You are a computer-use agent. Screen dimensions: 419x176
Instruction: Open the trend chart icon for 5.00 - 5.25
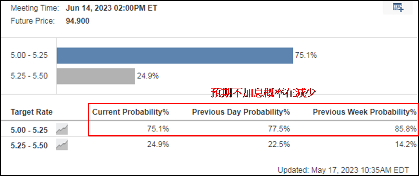click(x=62, y=129)
